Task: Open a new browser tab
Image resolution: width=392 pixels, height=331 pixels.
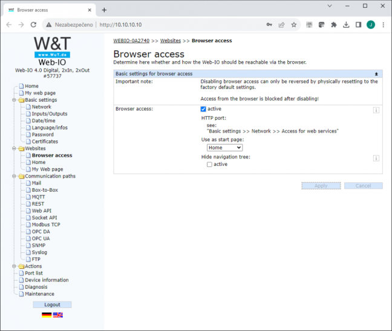Action: 104,10
